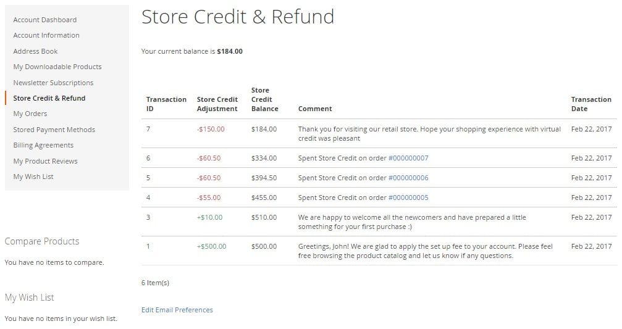
Task: Click the -$150.00 adjustment amount
Action: 211,129
